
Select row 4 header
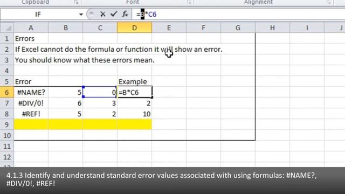[x=7, y=71]
